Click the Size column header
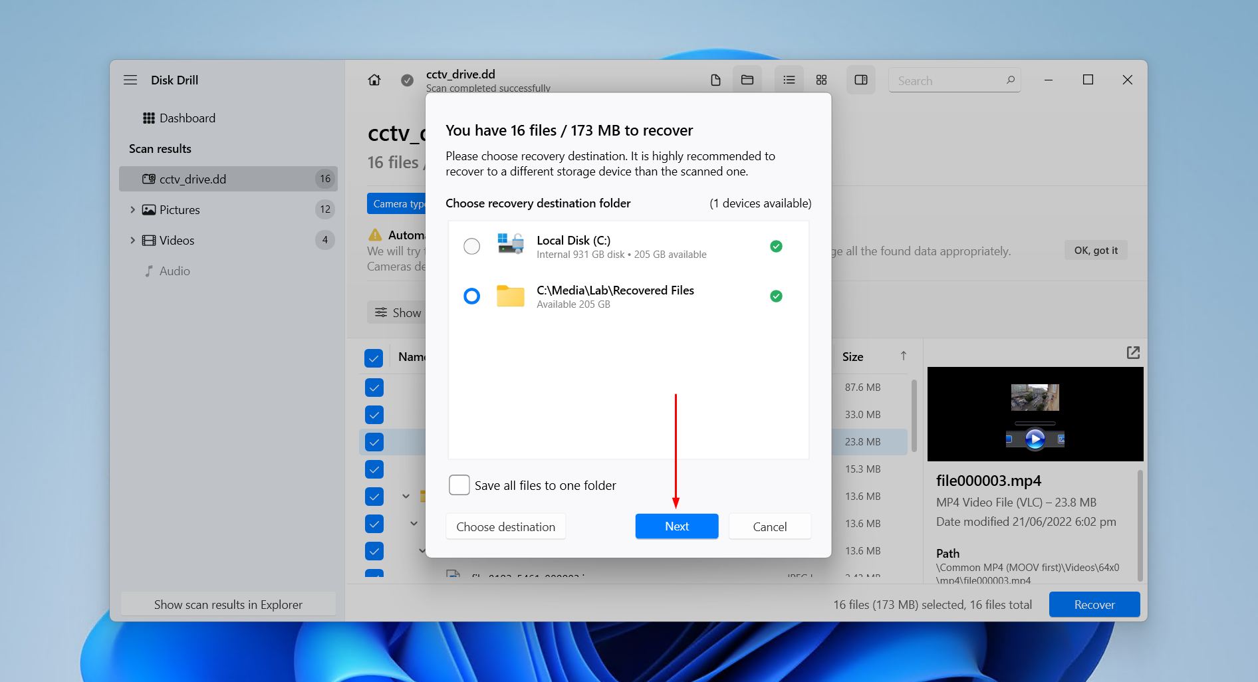 pos(852,357)
